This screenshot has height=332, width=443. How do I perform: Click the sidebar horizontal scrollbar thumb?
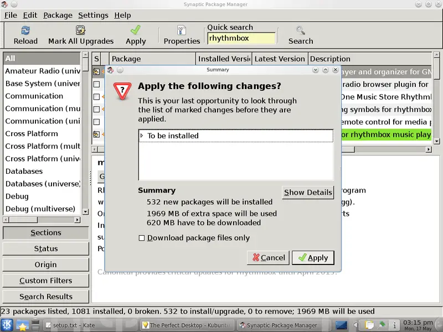23,220
